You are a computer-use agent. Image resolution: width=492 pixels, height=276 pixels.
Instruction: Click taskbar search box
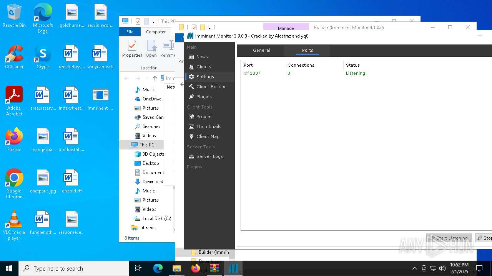pyautogui.click(x=74, y=268)
